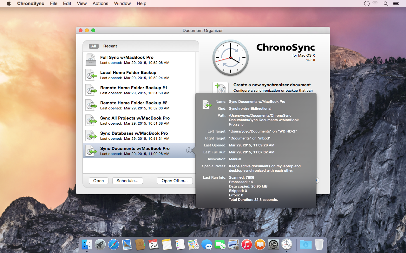
Task: Click the bidirectional sync icon inside the info popover
Action: tap(207, 104)
